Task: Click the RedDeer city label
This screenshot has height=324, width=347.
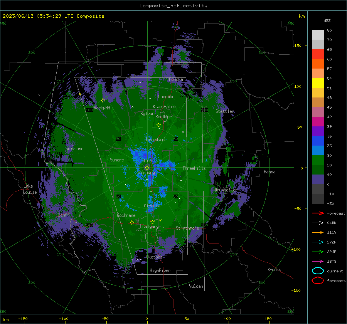Action: coord(163,117)
